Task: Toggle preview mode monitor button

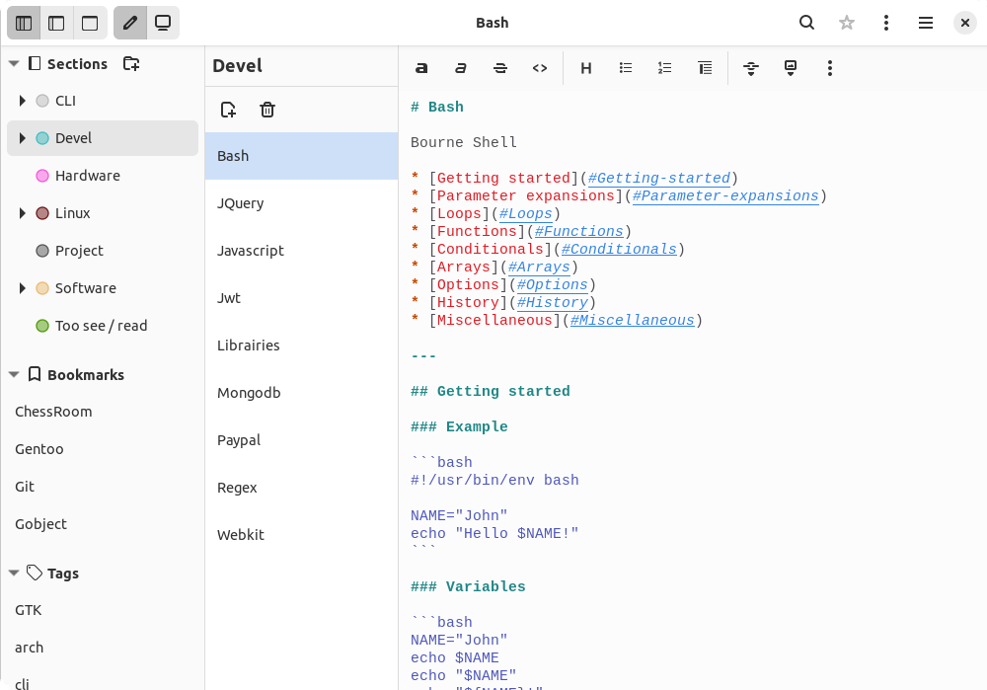Action: click(163, 24)
